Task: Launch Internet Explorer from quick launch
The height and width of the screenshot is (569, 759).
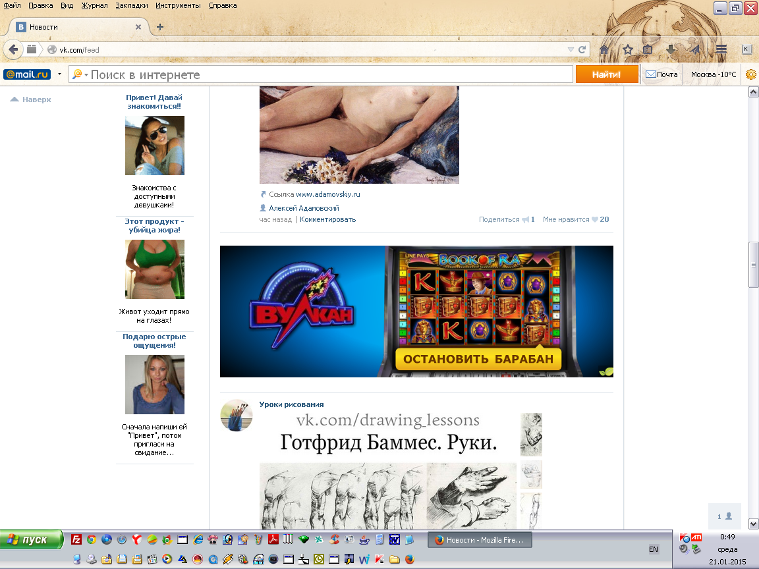Action: click(198, 539)
